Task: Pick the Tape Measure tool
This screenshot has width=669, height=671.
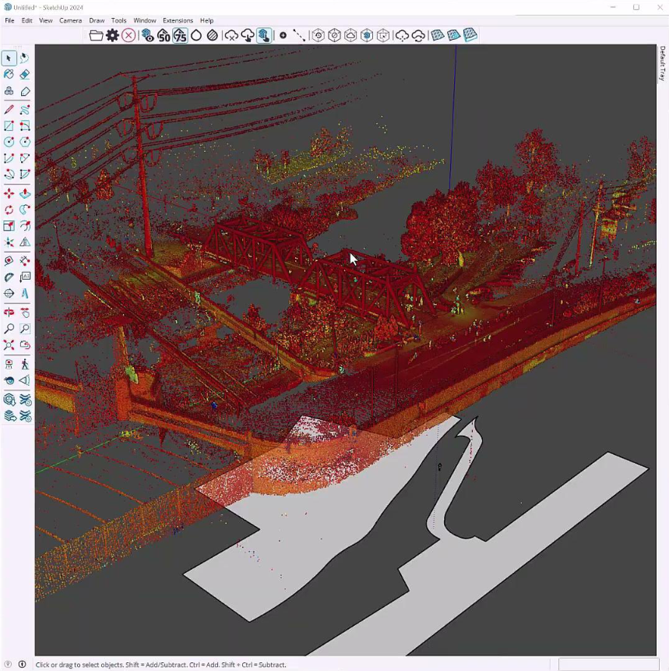Action: tap(9, 261)
